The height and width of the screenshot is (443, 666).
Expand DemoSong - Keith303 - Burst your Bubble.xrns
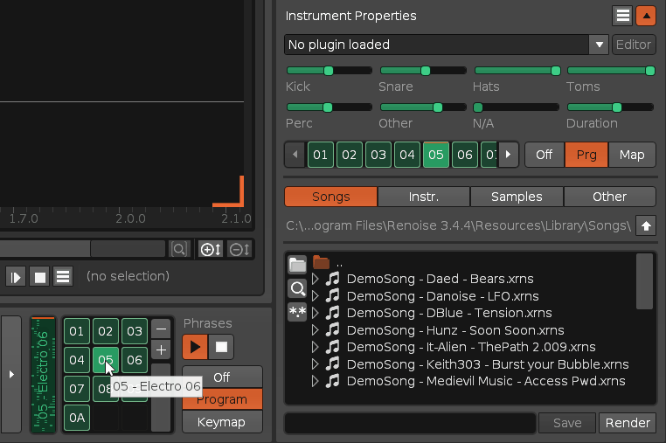click(316, 364)
